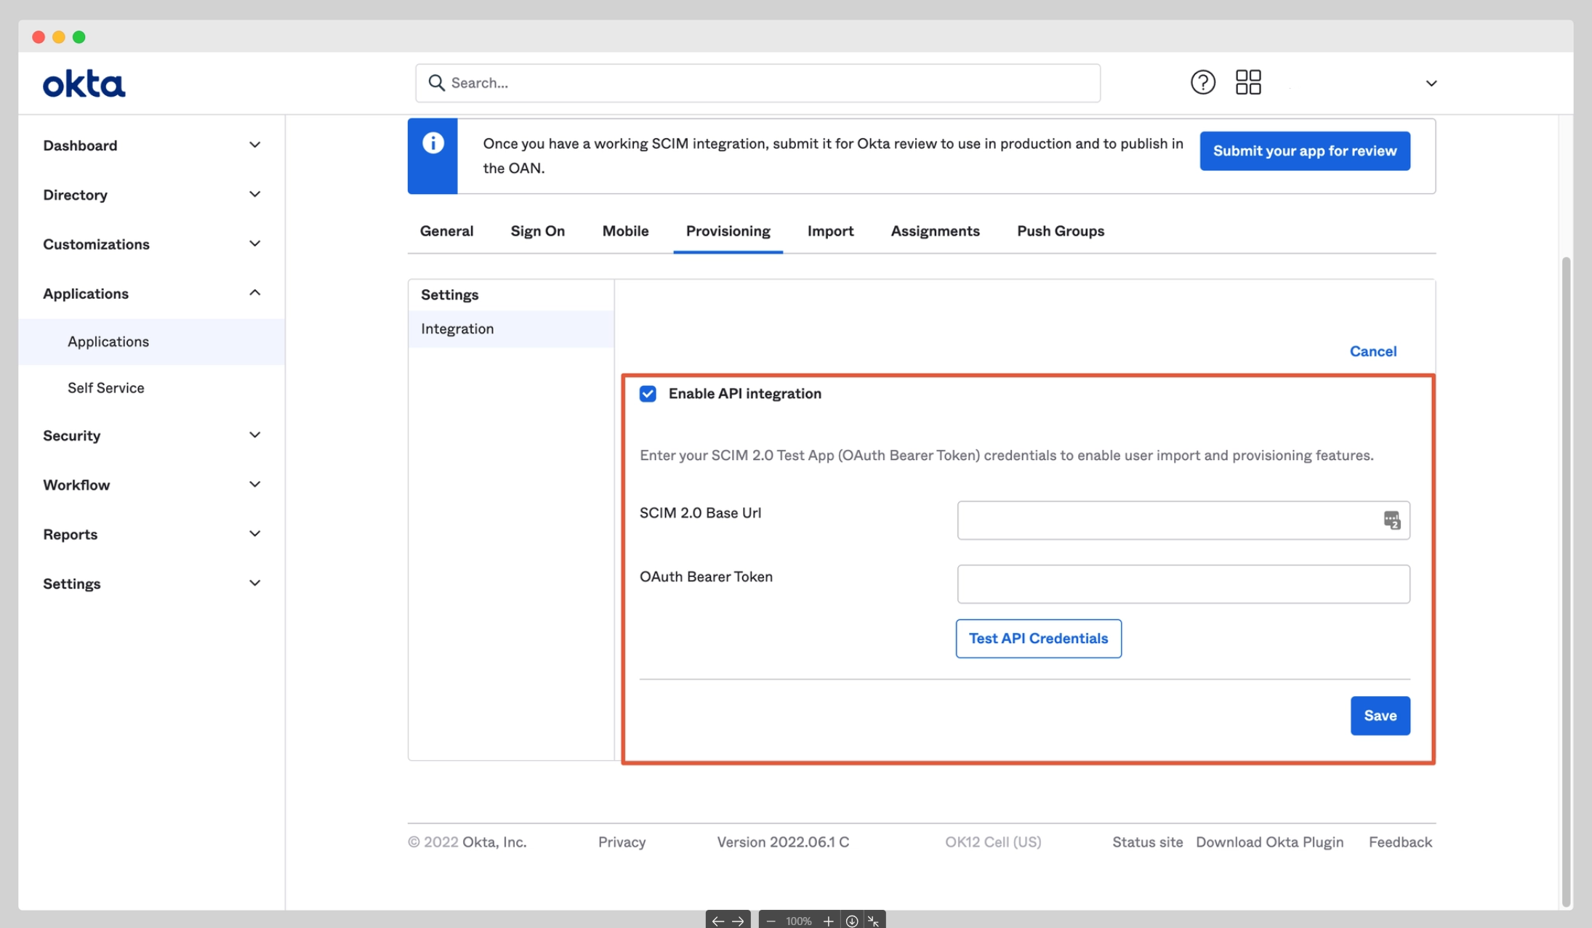Switch to the Import tab
This screenshot has height=928, width=1592.
pyautogui.click(x=830, y=231)
